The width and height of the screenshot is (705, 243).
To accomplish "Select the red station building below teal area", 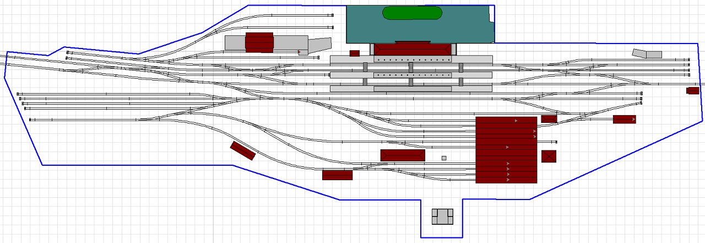I will tap(413, 49).
